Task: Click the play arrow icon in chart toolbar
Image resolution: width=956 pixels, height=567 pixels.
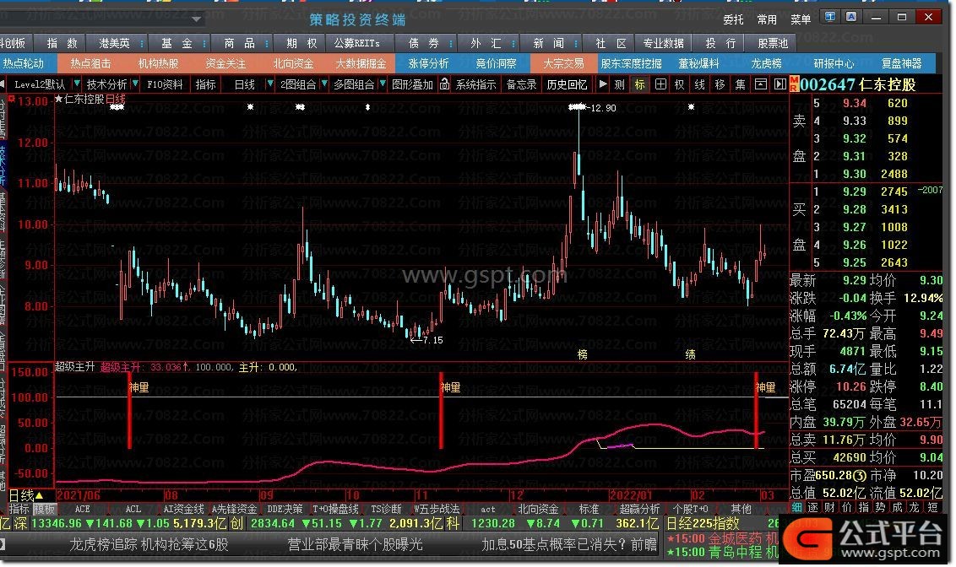Action: tap(602, 84)
